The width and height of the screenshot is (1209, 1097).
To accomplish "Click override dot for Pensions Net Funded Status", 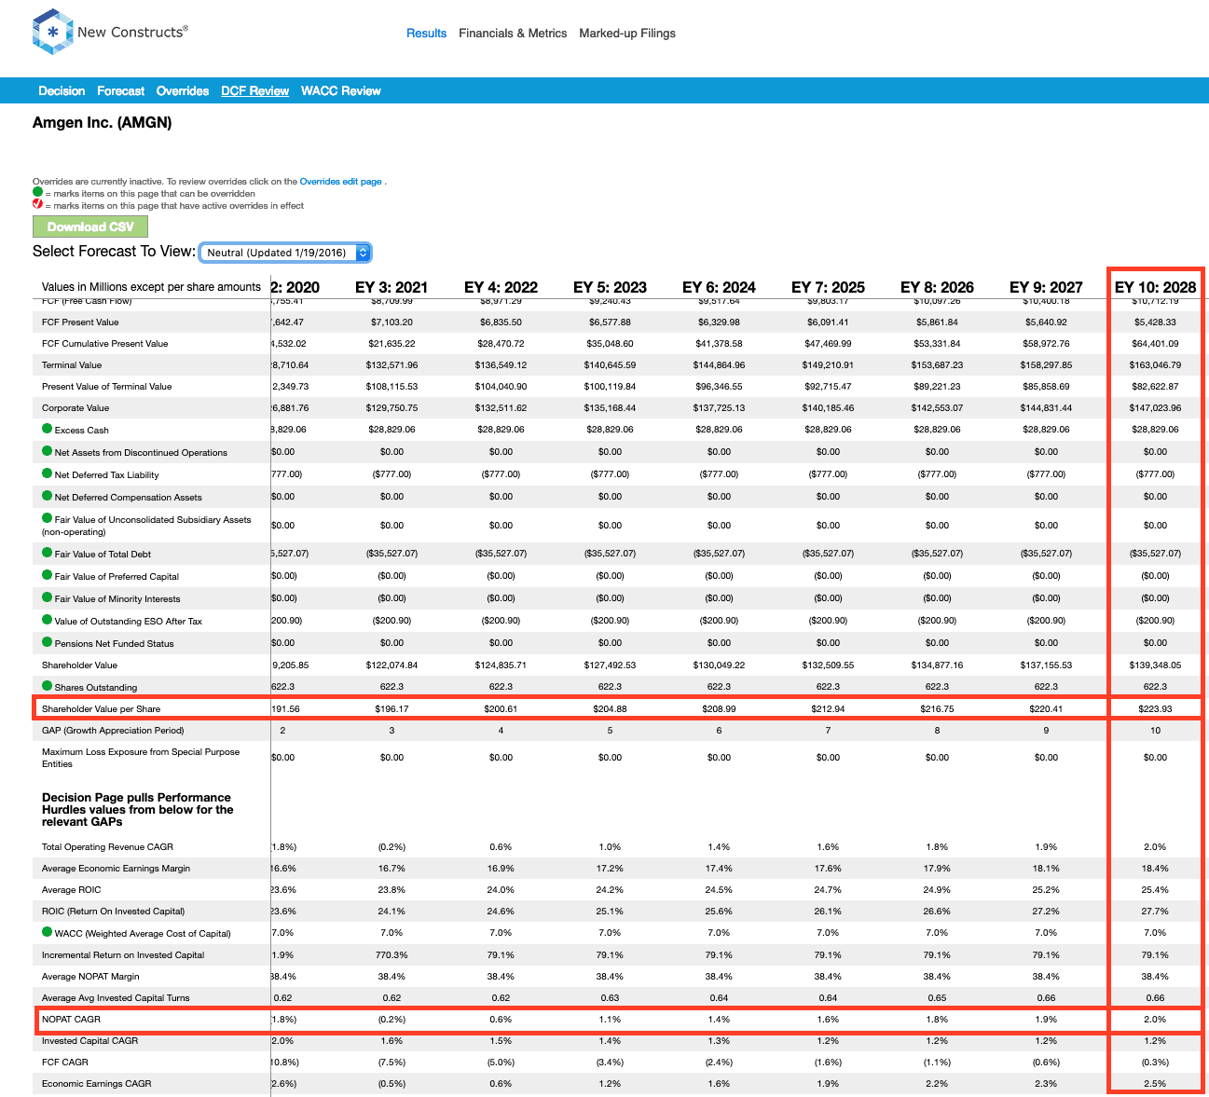I will point(47,642).
